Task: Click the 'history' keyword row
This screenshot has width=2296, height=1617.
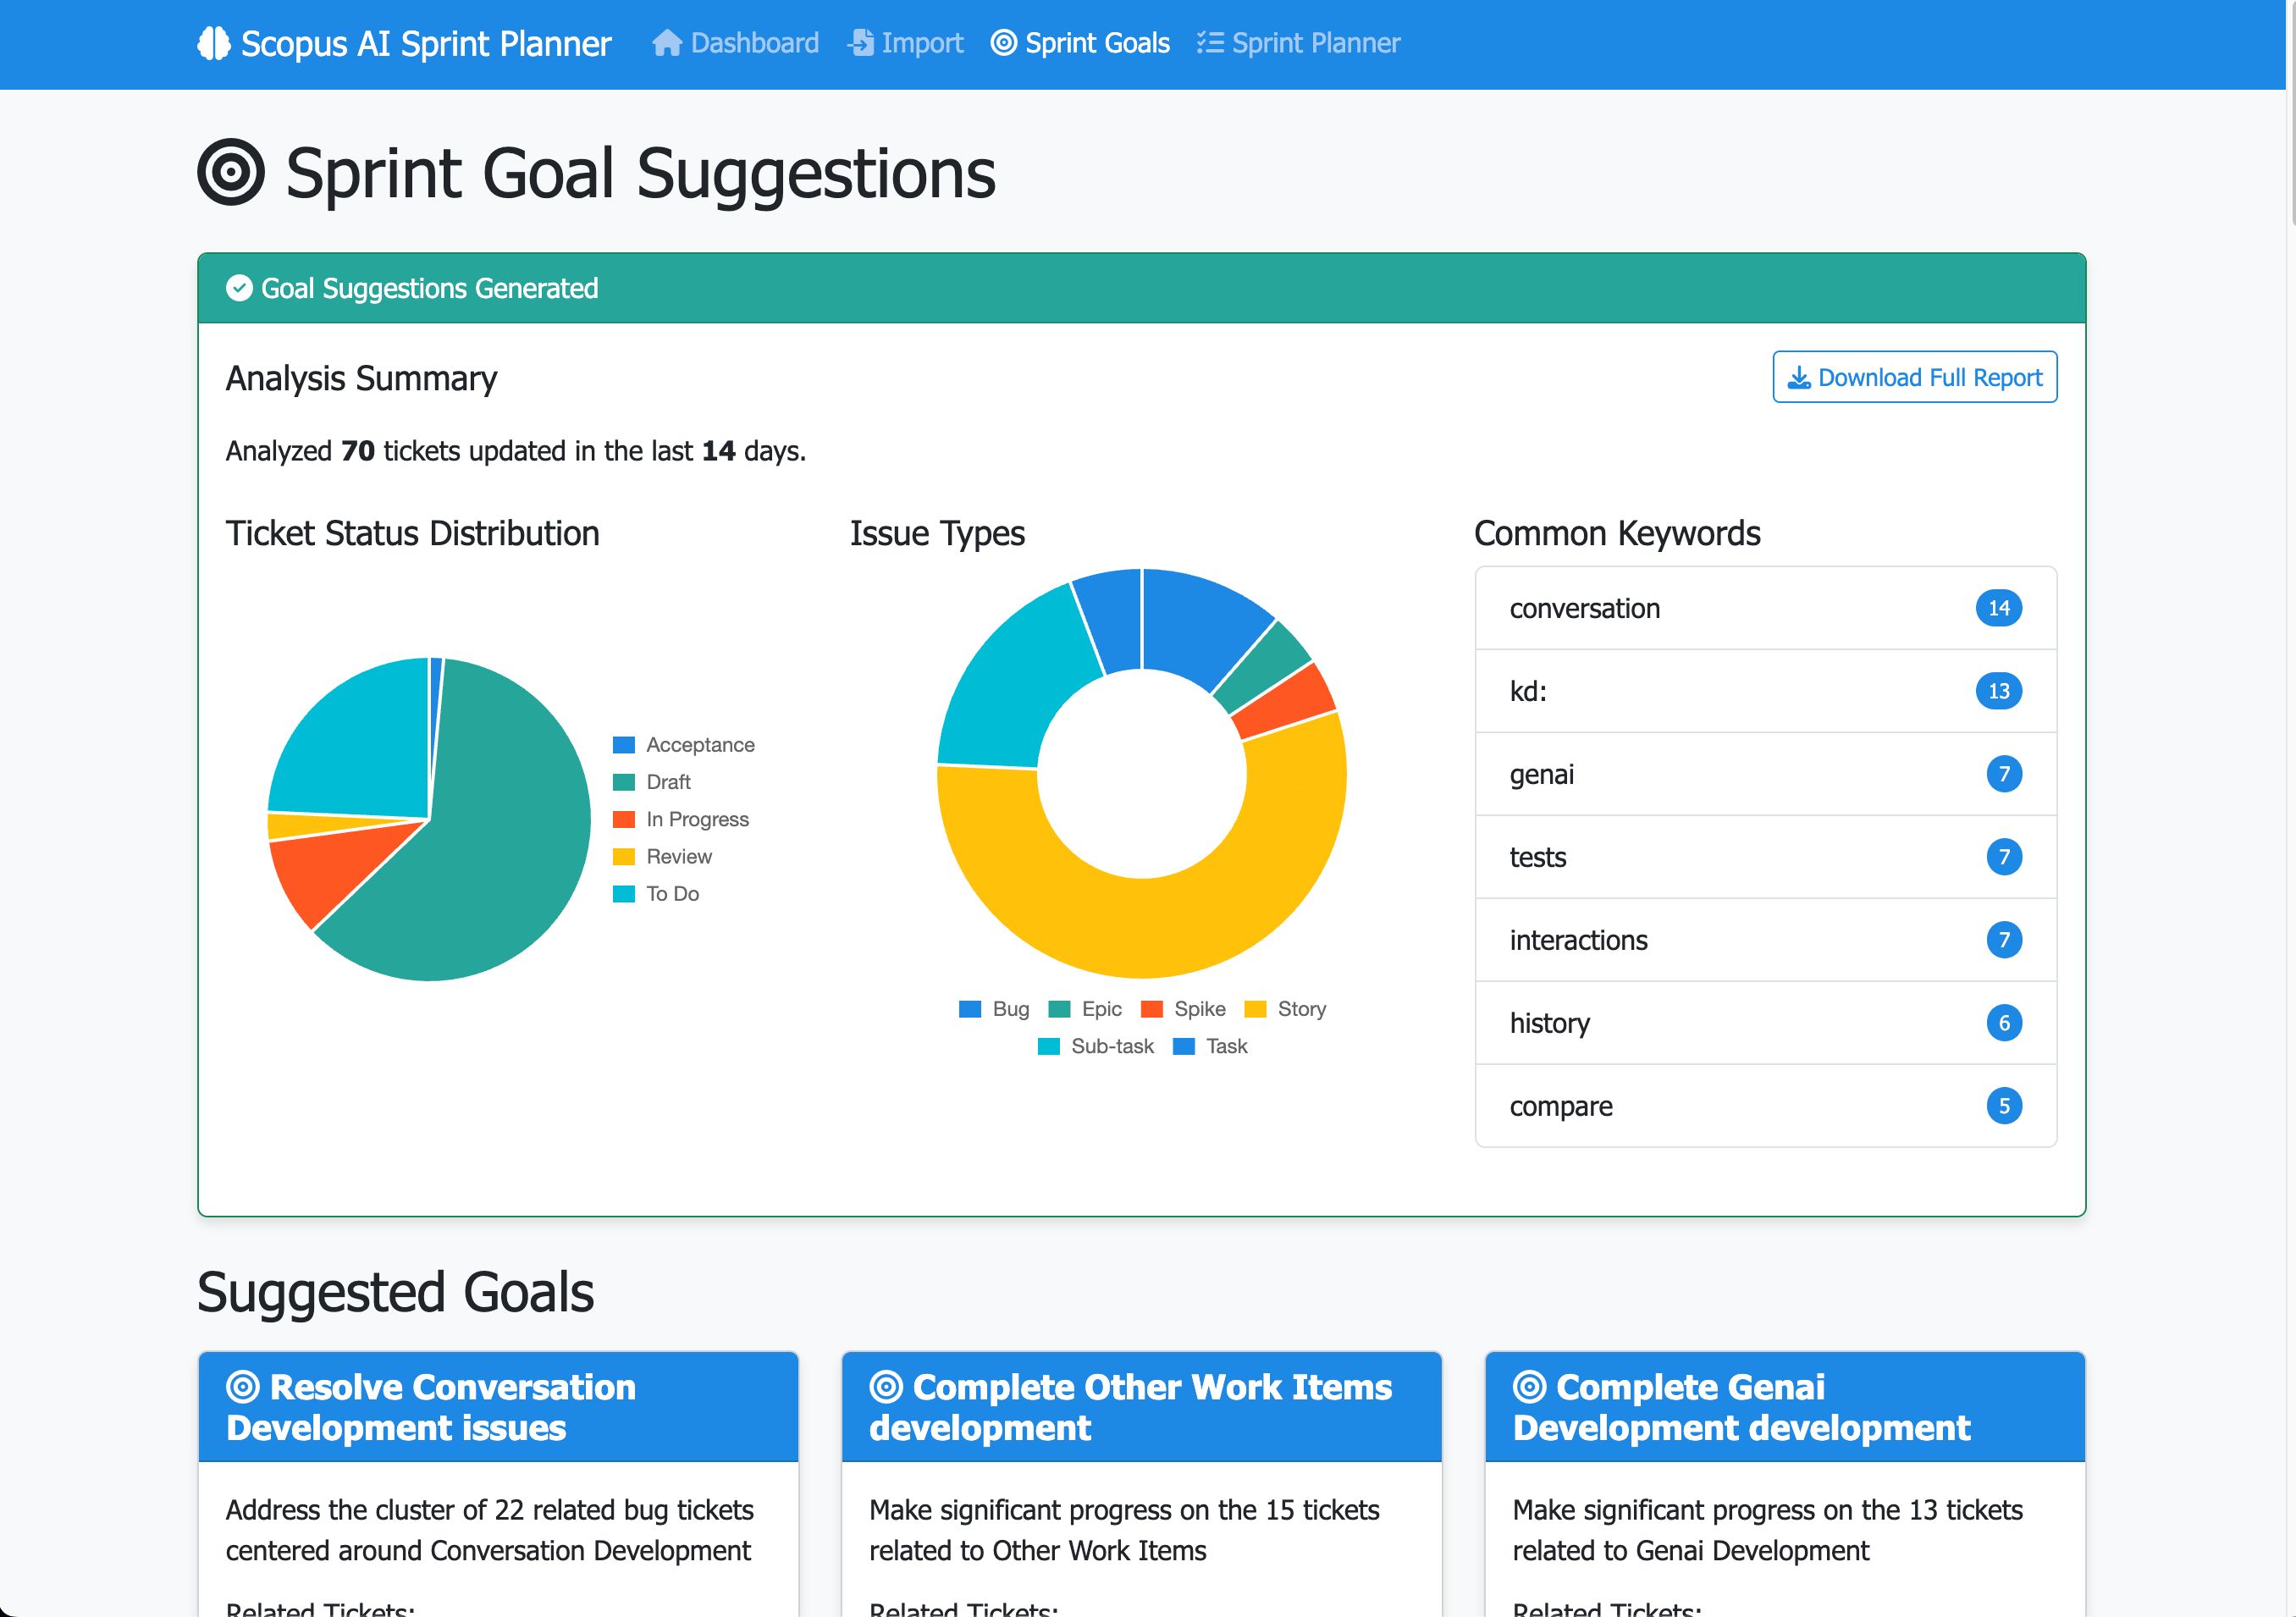Action: pyautogui.click(x=1766, y=1023)
